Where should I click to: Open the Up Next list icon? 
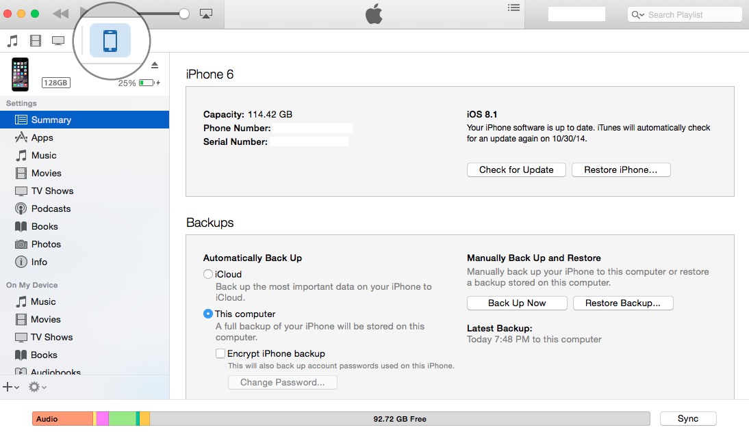[513, 8]
